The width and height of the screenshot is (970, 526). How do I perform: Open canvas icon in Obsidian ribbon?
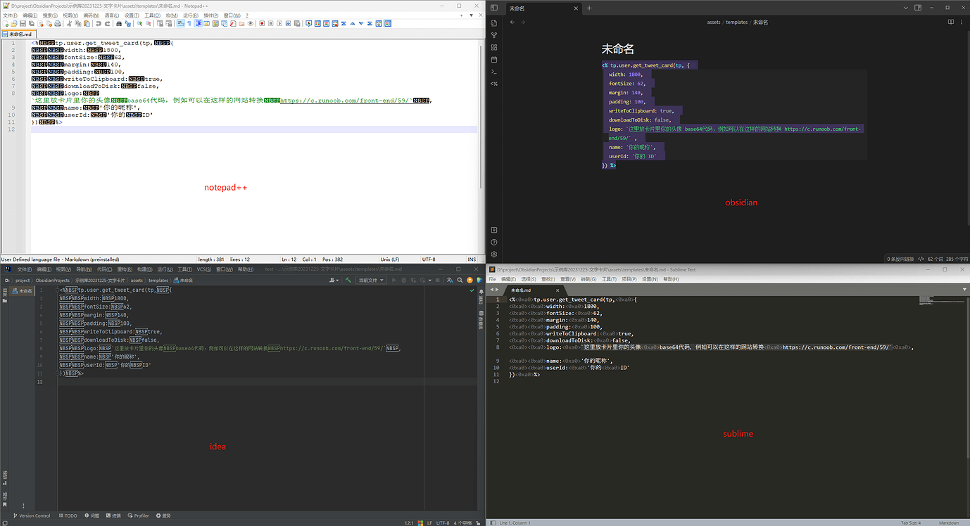[494, 47]
